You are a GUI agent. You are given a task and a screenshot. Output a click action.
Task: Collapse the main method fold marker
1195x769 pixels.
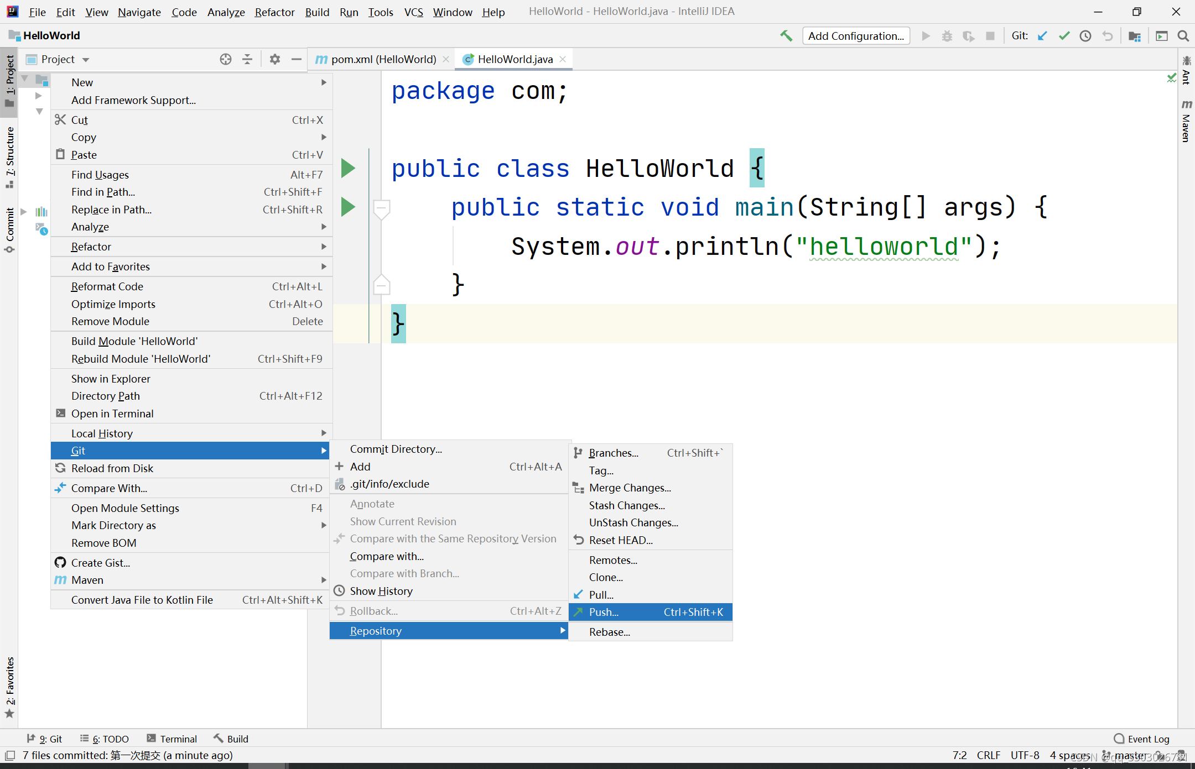(x=381, y=209)
